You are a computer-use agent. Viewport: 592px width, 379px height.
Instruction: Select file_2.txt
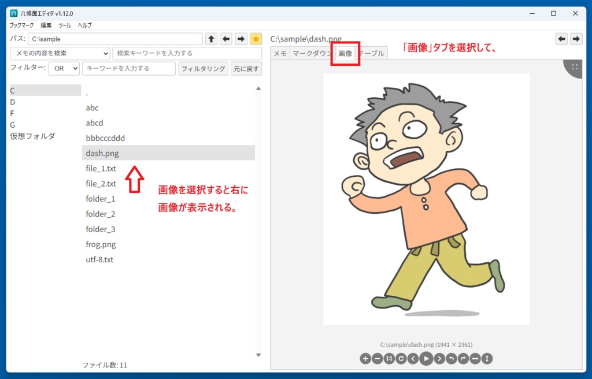[x=168, y=184]
